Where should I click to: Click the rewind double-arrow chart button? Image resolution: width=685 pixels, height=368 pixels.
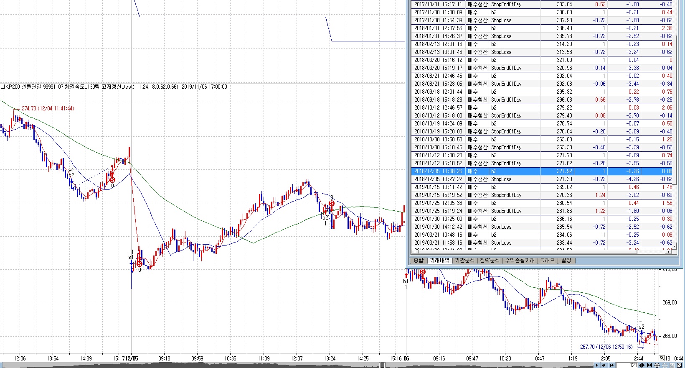[x=604, y=365]
